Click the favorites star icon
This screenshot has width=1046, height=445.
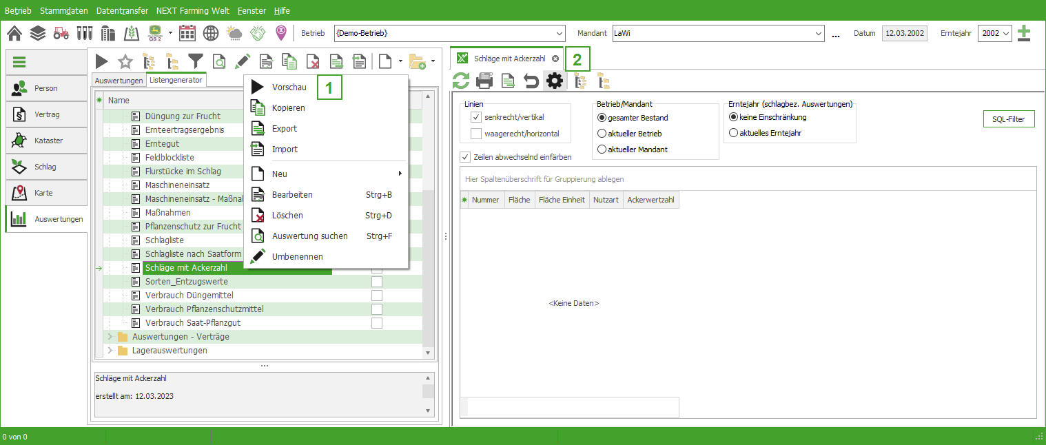125,61
